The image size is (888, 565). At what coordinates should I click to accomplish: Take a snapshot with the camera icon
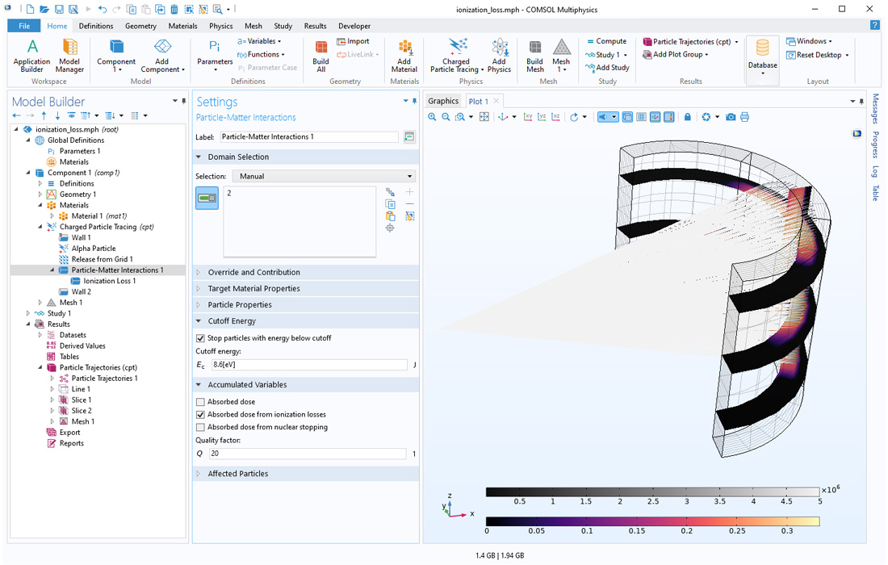(731, 117)
